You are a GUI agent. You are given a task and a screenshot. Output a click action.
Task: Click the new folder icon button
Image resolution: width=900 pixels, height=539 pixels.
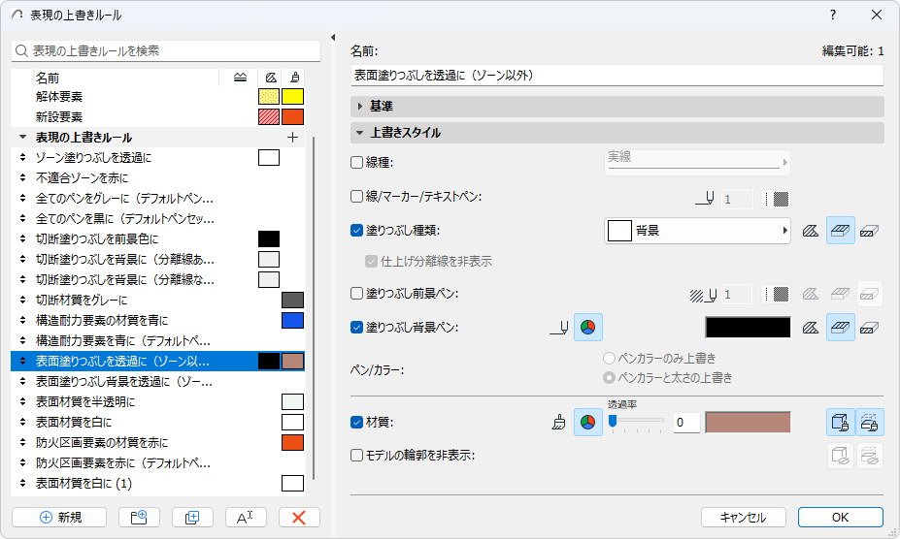pyautogui.click(x=139, y=518)
